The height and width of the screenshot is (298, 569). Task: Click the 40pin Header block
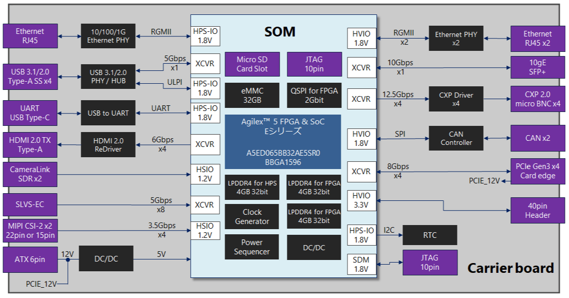538,210
